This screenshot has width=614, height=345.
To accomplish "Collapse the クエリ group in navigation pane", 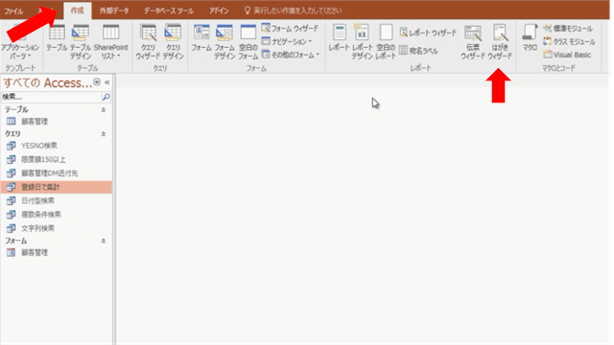I will (104, 134).
